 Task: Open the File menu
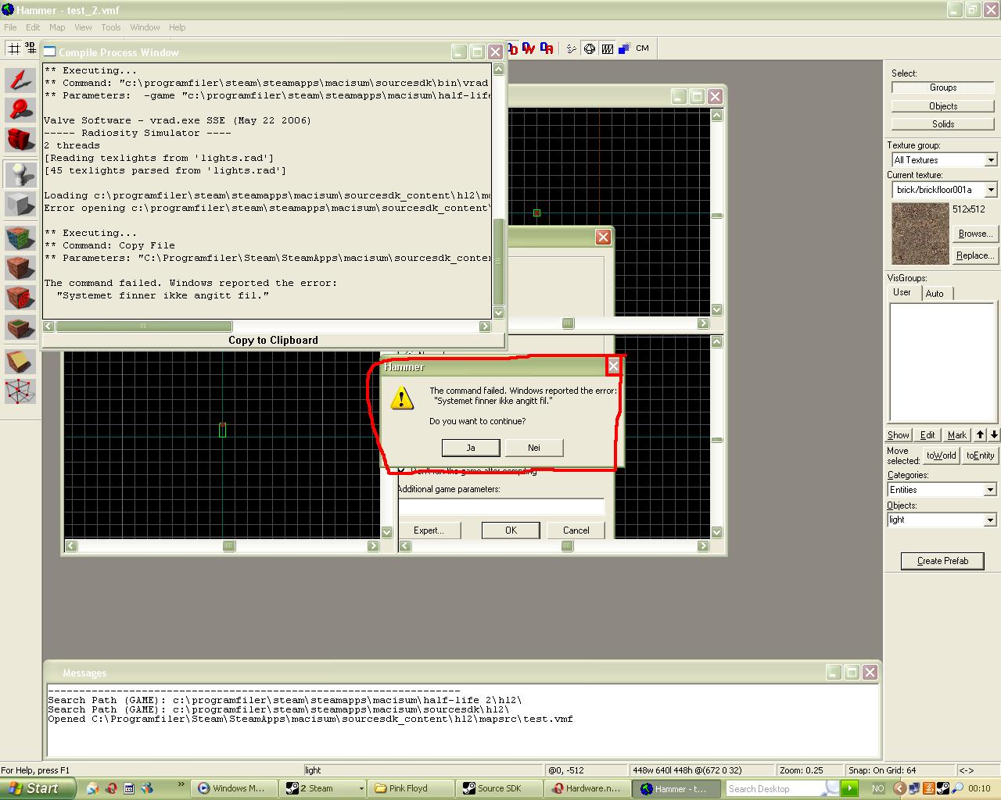tap(10, 27)
